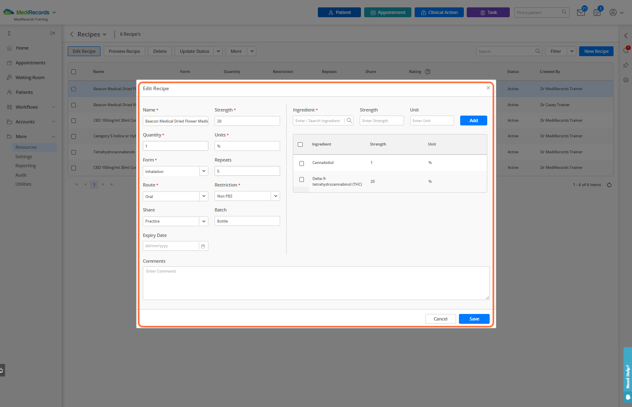Click the New Recipe button

(x=596, y=51)
